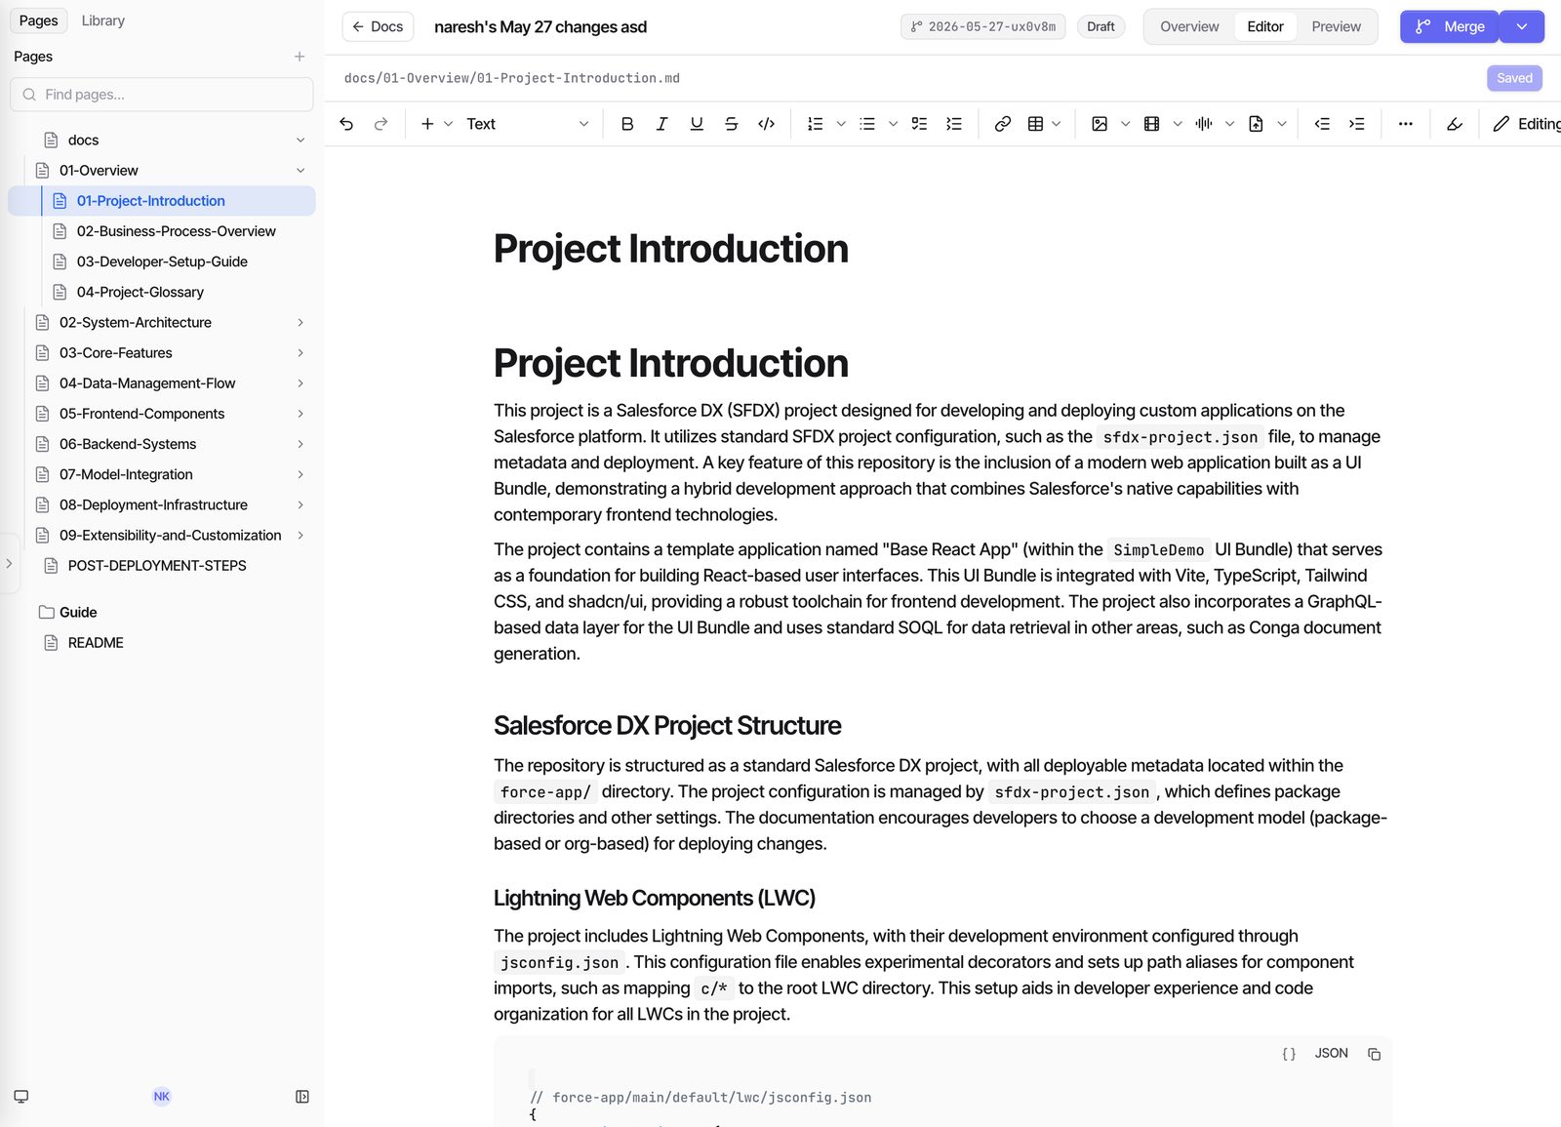Insert a bulleted list
Screen dimensions: 1561x1127
867,124
